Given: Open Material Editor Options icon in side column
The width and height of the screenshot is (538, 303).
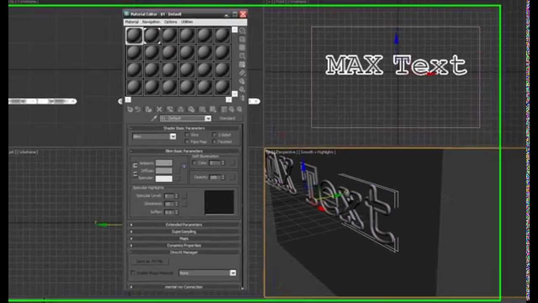Looking at the screenshot, I should coord(243,81).
